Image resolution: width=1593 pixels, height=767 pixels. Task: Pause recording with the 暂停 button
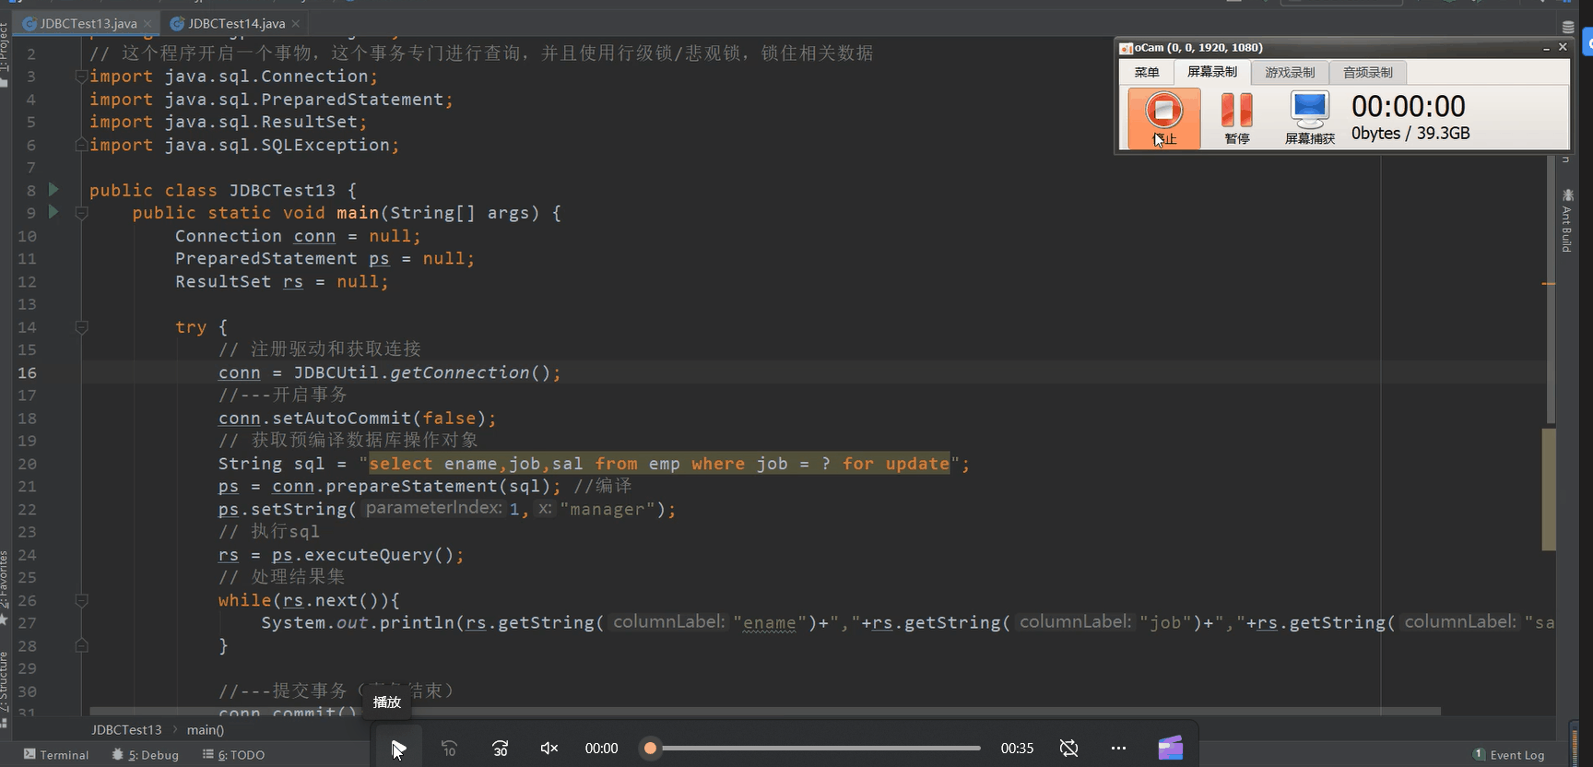click(1237, 118)
